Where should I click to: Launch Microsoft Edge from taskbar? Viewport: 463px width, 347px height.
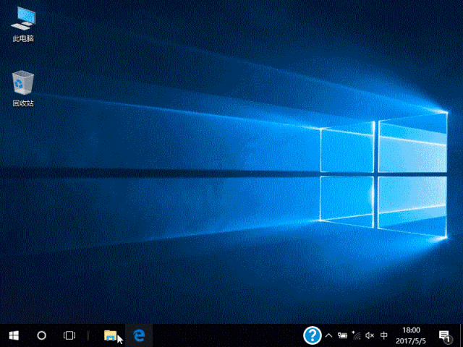pos(139,335)
